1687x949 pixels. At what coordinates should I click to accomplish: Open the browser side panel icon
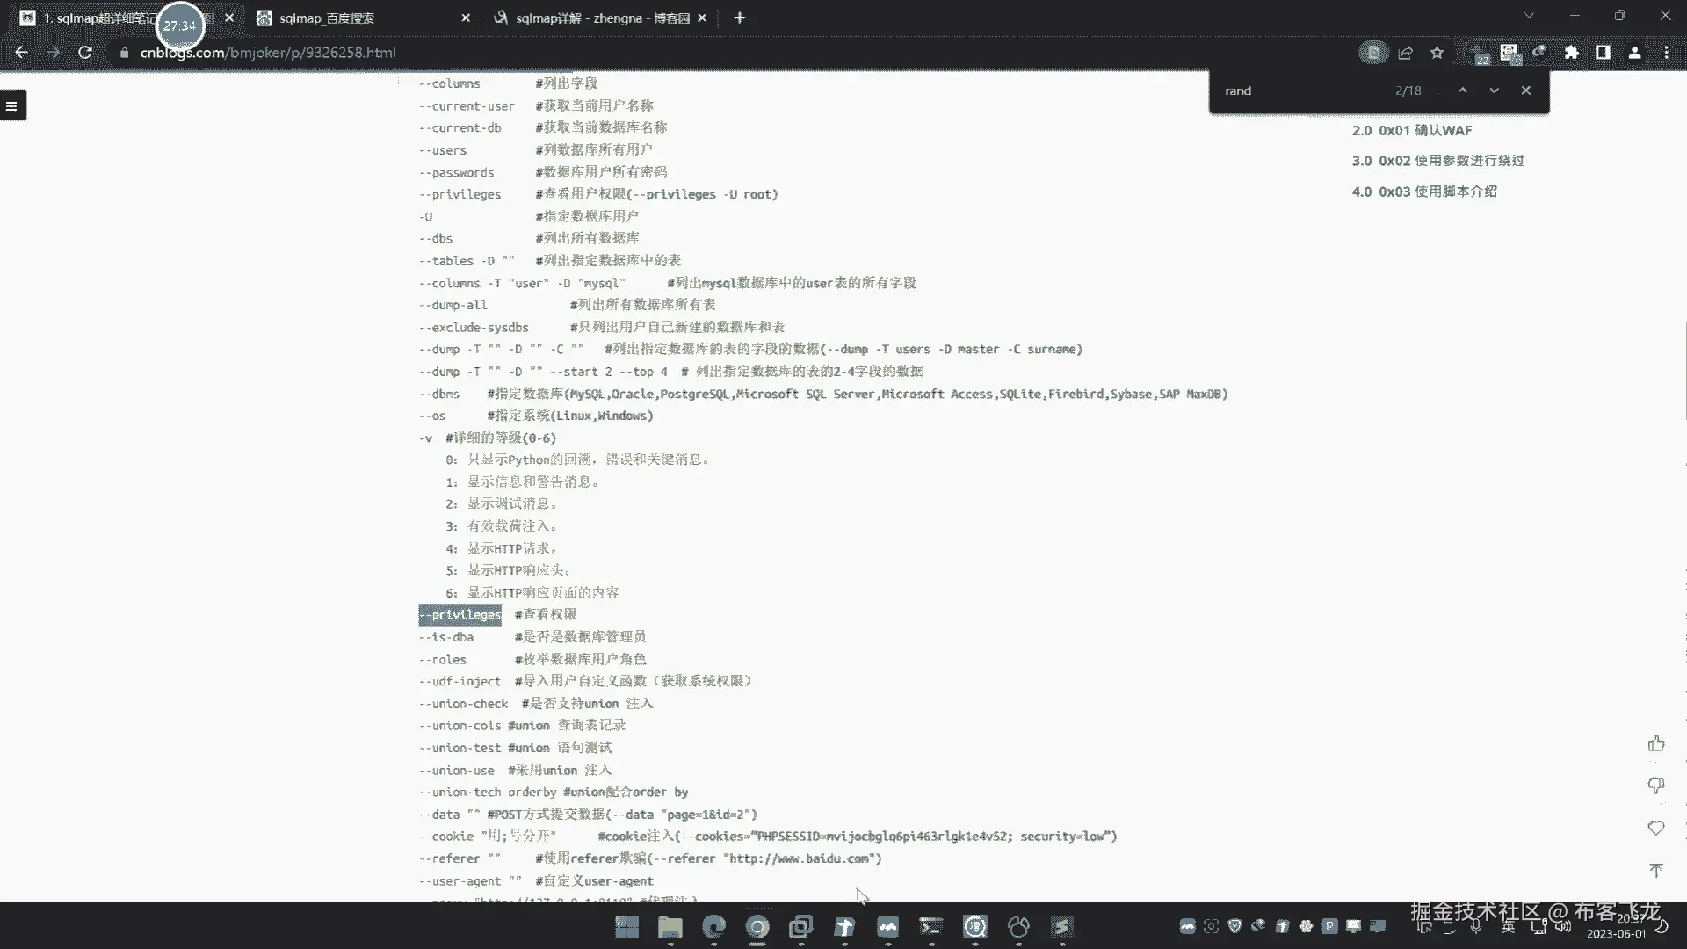(1603, 53)
